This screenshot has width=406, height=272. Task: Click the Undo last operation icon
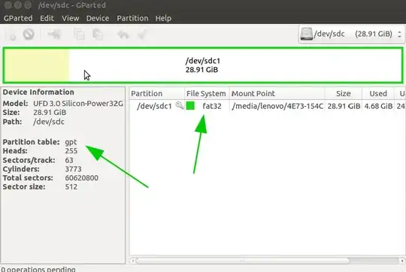tap(123, 35)
